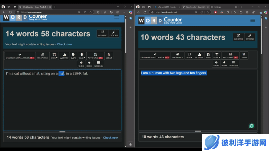Click Redo arrow in the right window
The height and width of the screenshot is (151, 269).
click(x=224, y=63)
